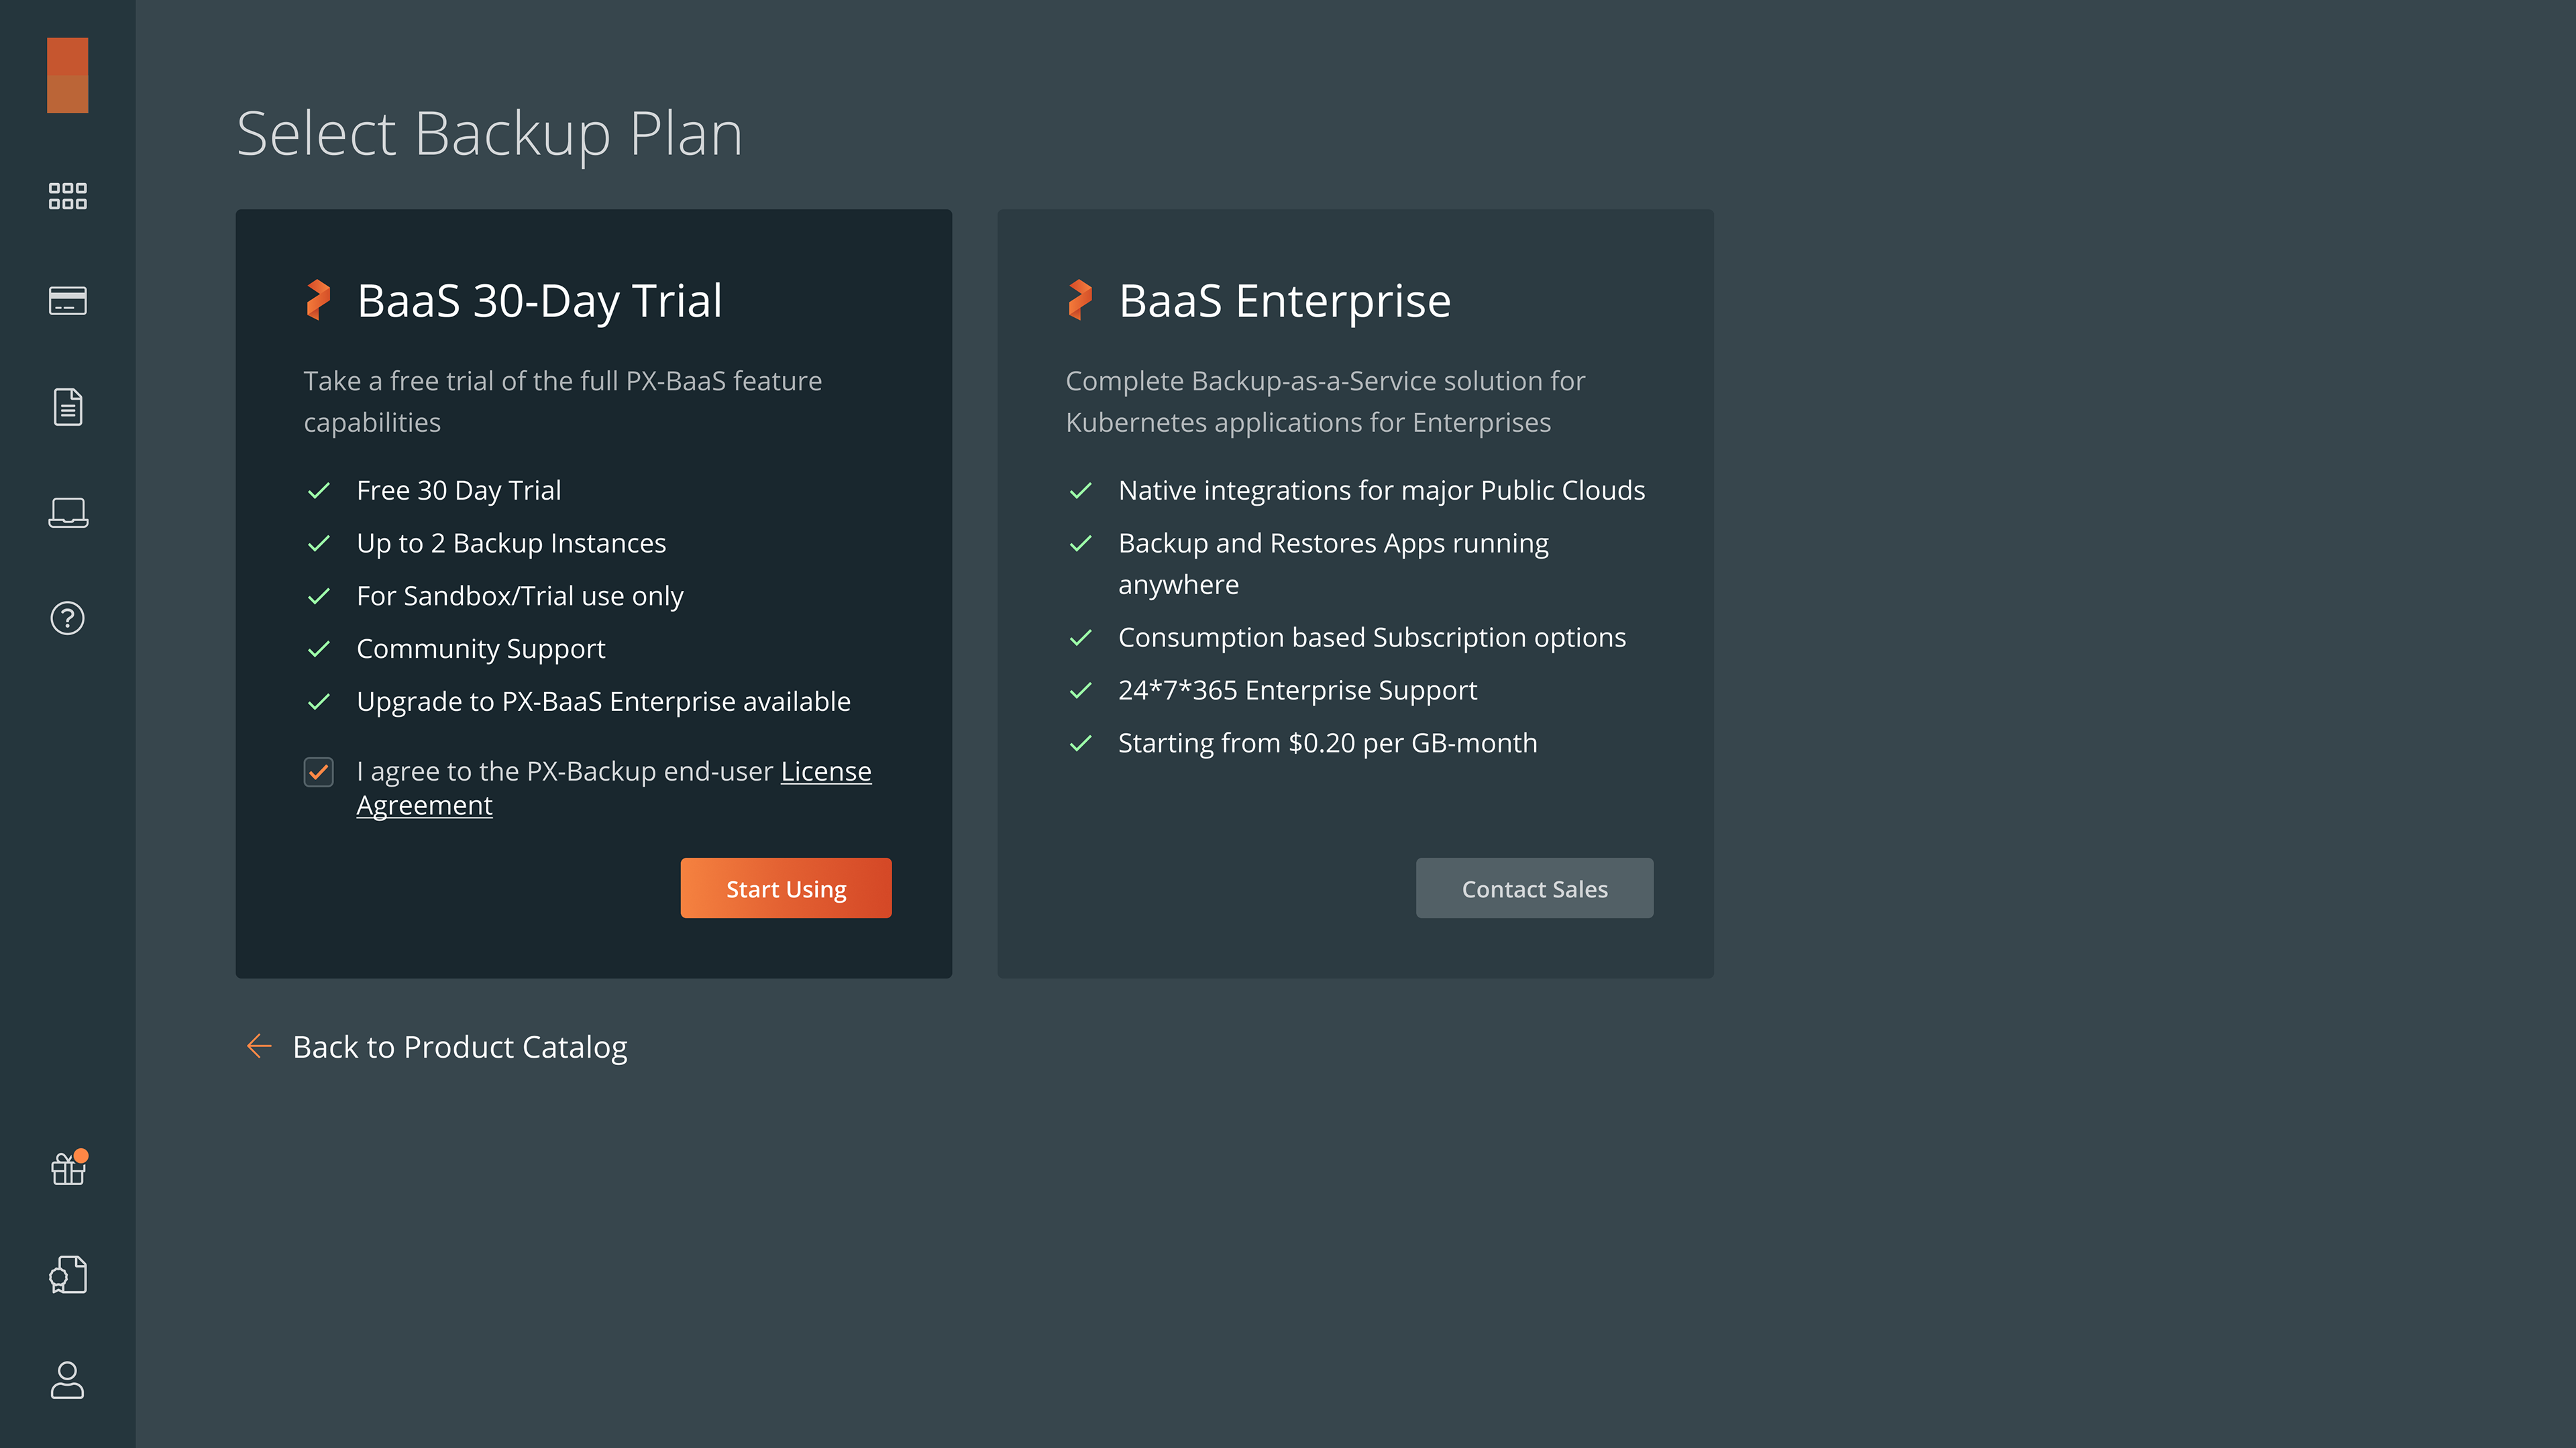Click the Start Using button
This screenshot has height=1448, width=2576.
coord(786,888)
